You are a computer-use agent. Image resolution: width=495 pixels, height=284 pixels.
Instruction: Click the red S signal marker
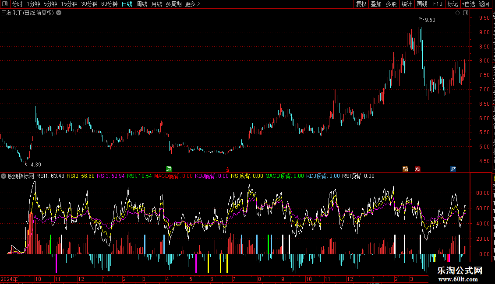[x=228, y=170]
